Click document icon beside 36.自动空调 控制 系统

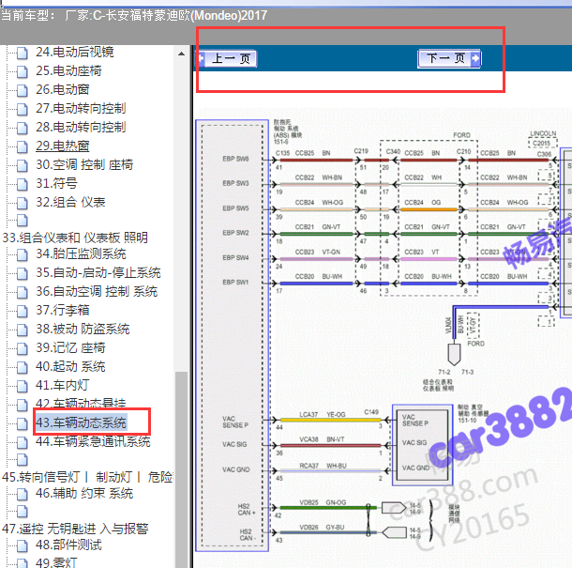(x=23, y=292)
